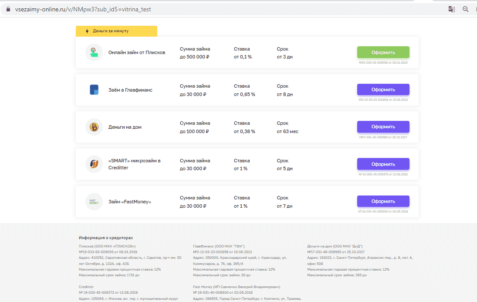Click the от 0,65 % rate value
The height and width of the screenshot is (302, 477).
coord(244,94)
